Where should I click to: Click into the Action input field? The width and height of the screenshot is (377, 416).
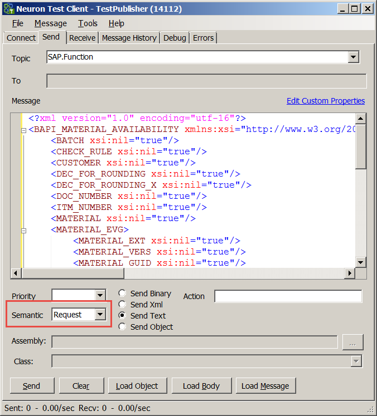pyautogui.click(x=288, y=296)
